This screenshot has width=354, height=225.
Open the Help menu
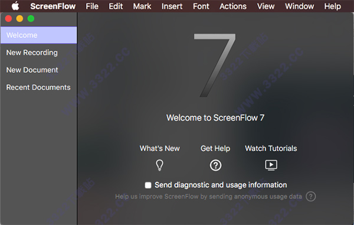click(332, 6)
